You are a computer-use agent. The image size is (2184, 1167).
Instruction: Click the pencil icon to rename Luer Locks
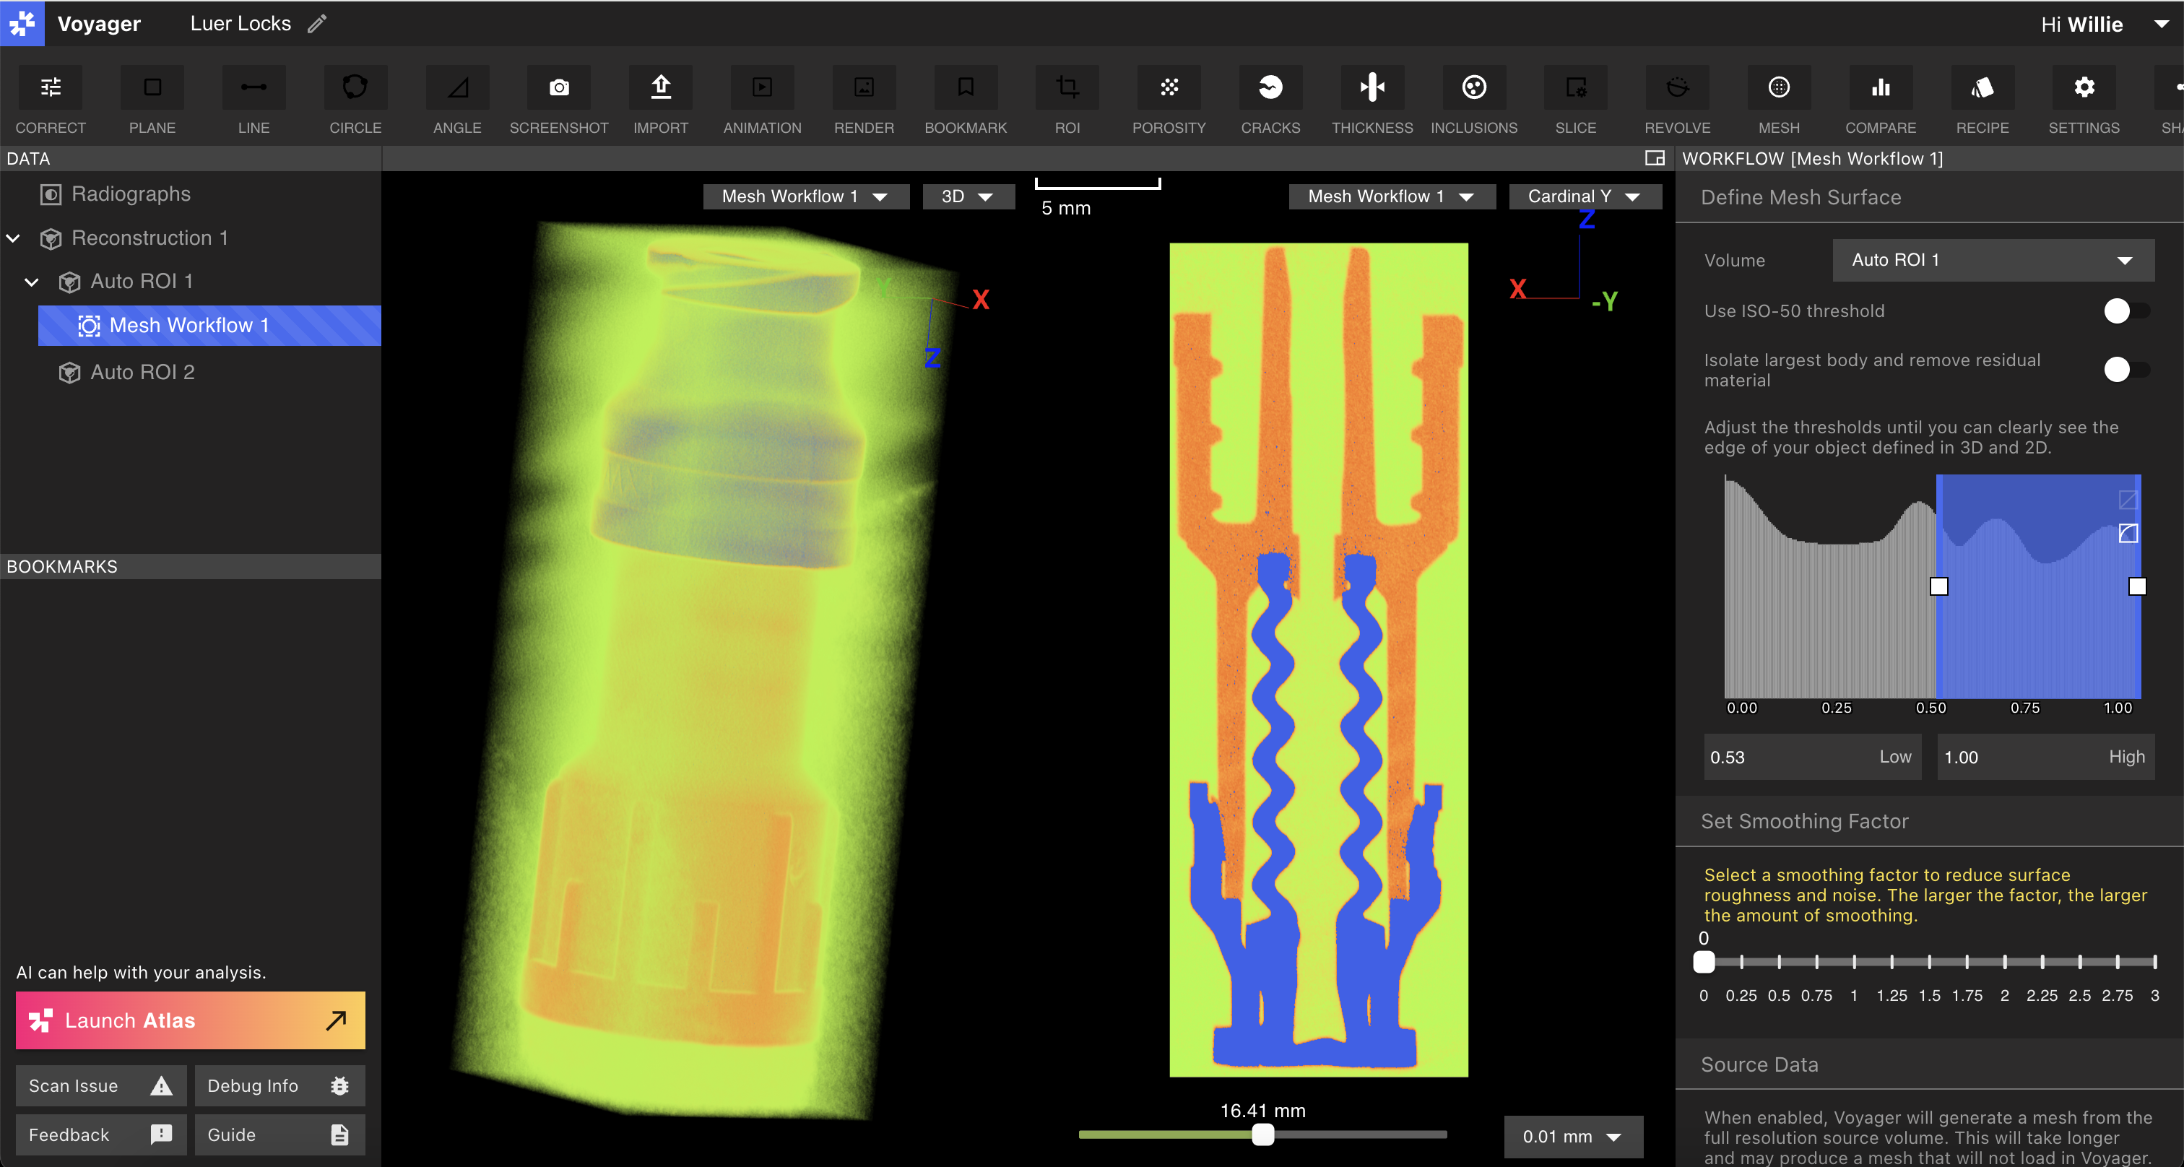point(317,24)
